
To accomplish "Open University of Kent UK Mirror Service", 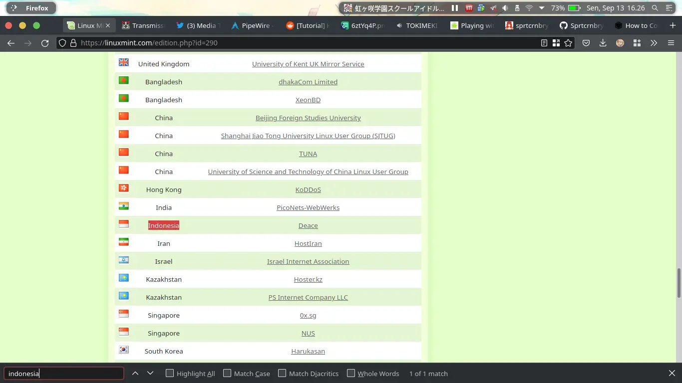I will (308, 64).
